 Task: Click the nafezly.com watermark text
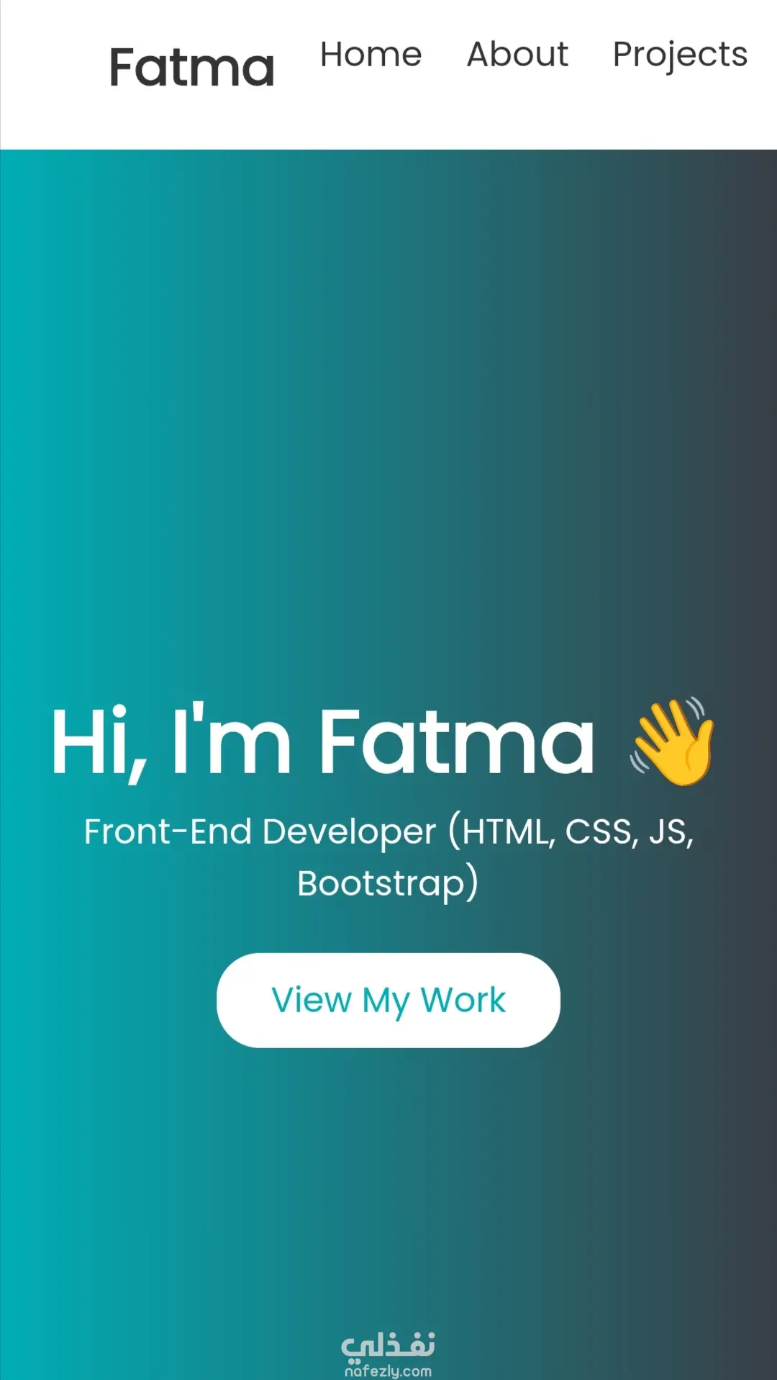point(388,1371)
